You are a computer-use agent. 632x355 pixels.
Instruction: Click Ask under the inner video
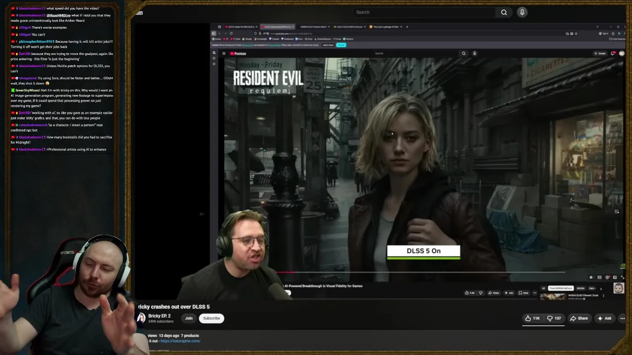(x=509, y=293)
